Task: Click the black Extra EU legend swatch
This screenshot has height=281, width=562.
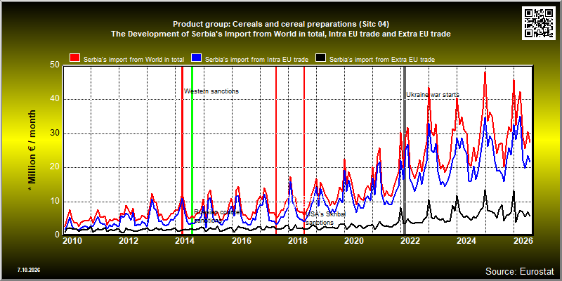Action: pos(320,58)
